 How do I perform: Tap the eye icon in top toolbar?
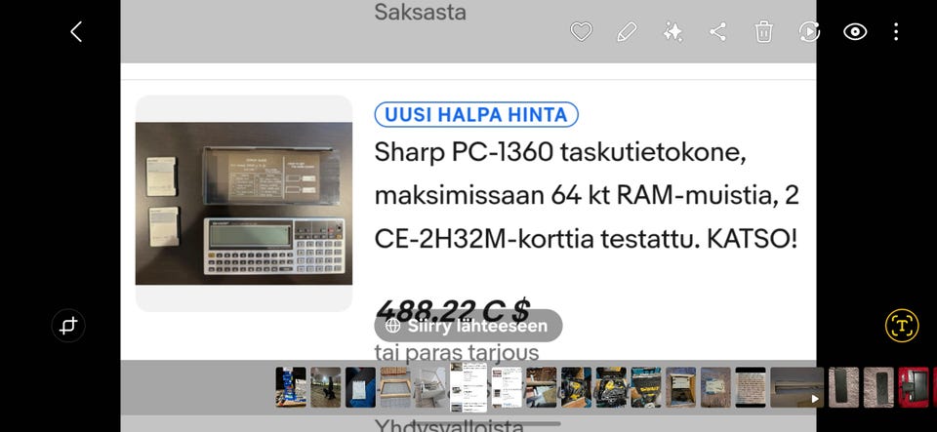click(x=855, y=31)
